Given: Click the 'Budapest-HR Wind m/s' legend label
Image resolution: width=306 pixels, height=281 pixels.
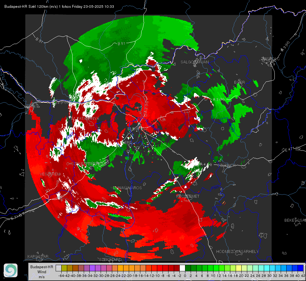Looking at the screenshot, I should pyautogui.click(x=42, y=272).
